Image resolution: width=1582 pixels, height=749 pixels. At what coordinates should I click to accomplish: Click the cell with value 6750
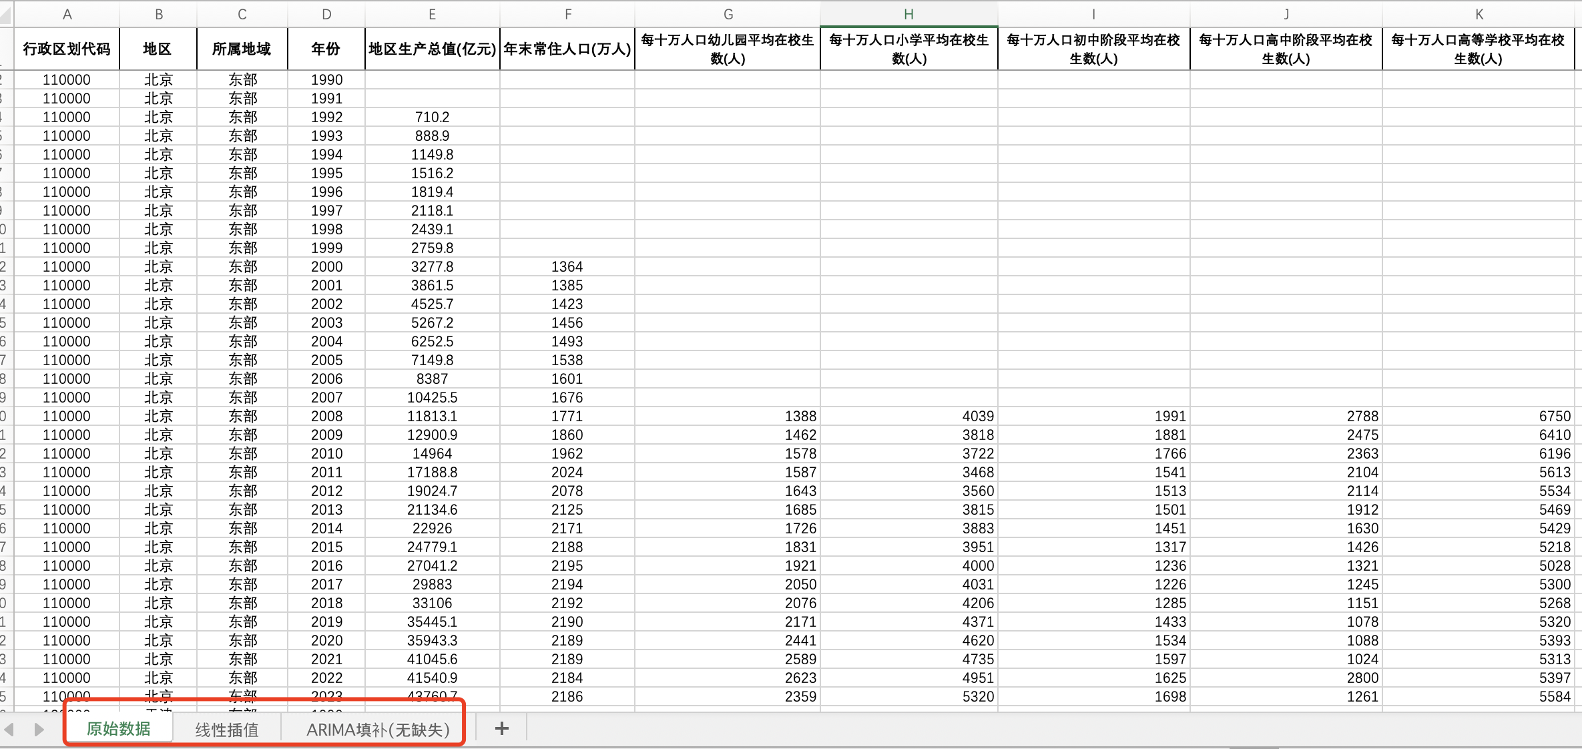click(x=1479, y=416)
